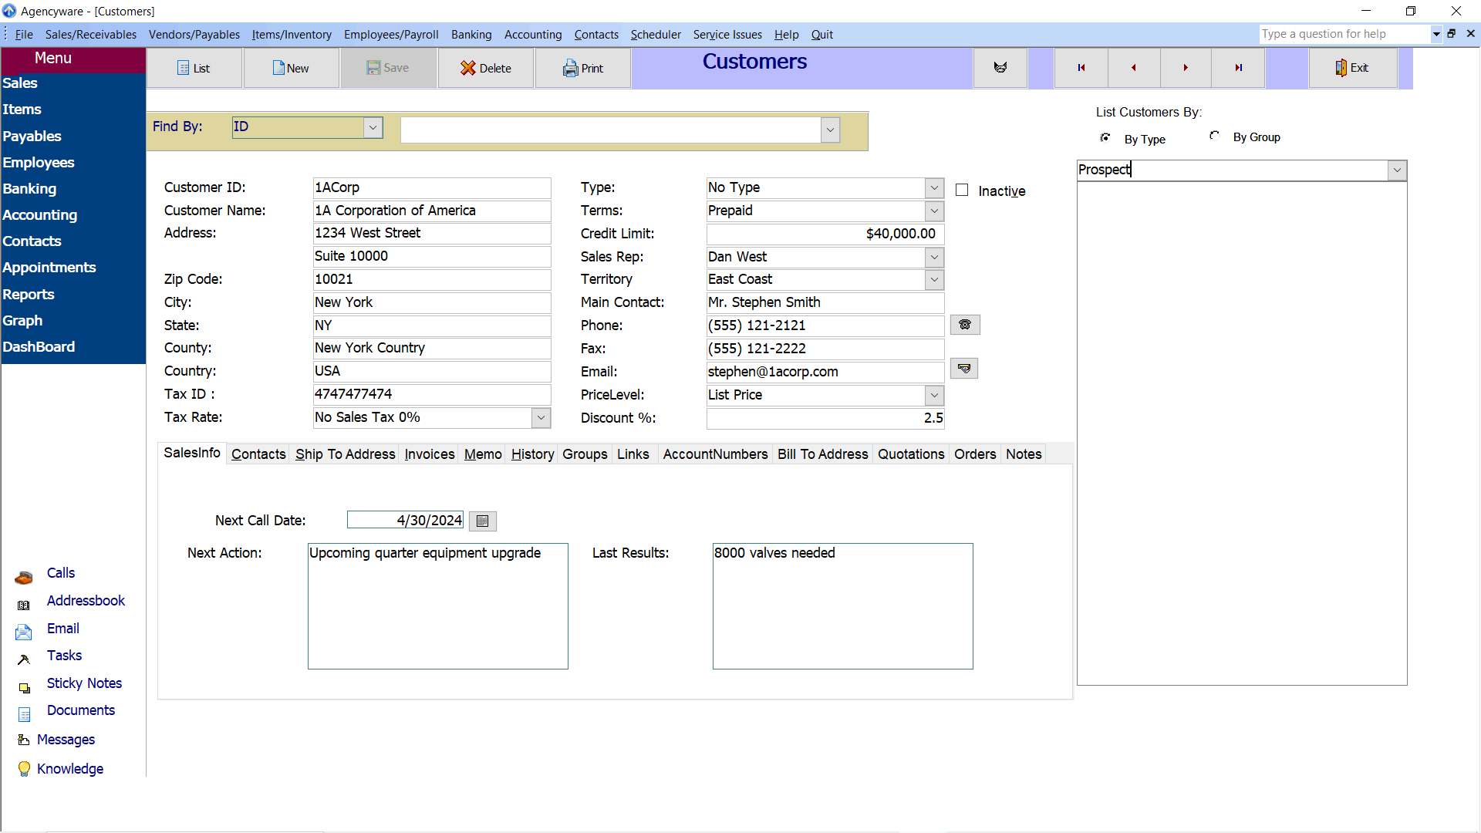
Task: Expand the Find By field dropdown
Action: click(x=373, y=127)
